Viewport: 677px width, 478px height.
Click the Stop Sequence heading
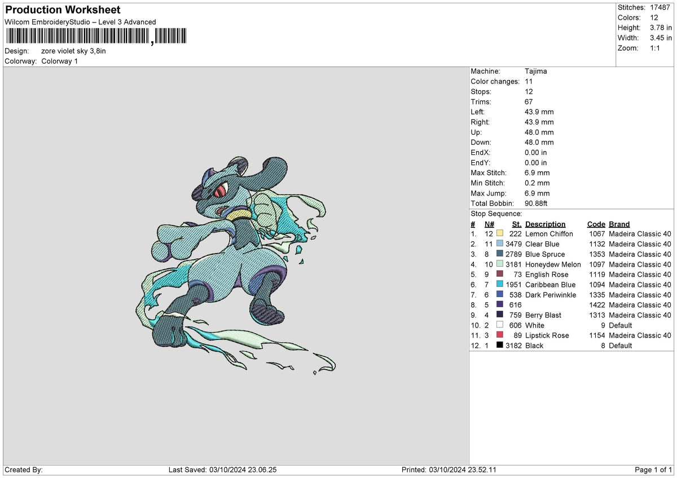click(496, 214)
